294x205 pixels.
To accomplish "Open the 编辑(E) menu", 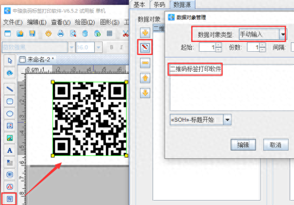I will (37, 22).
